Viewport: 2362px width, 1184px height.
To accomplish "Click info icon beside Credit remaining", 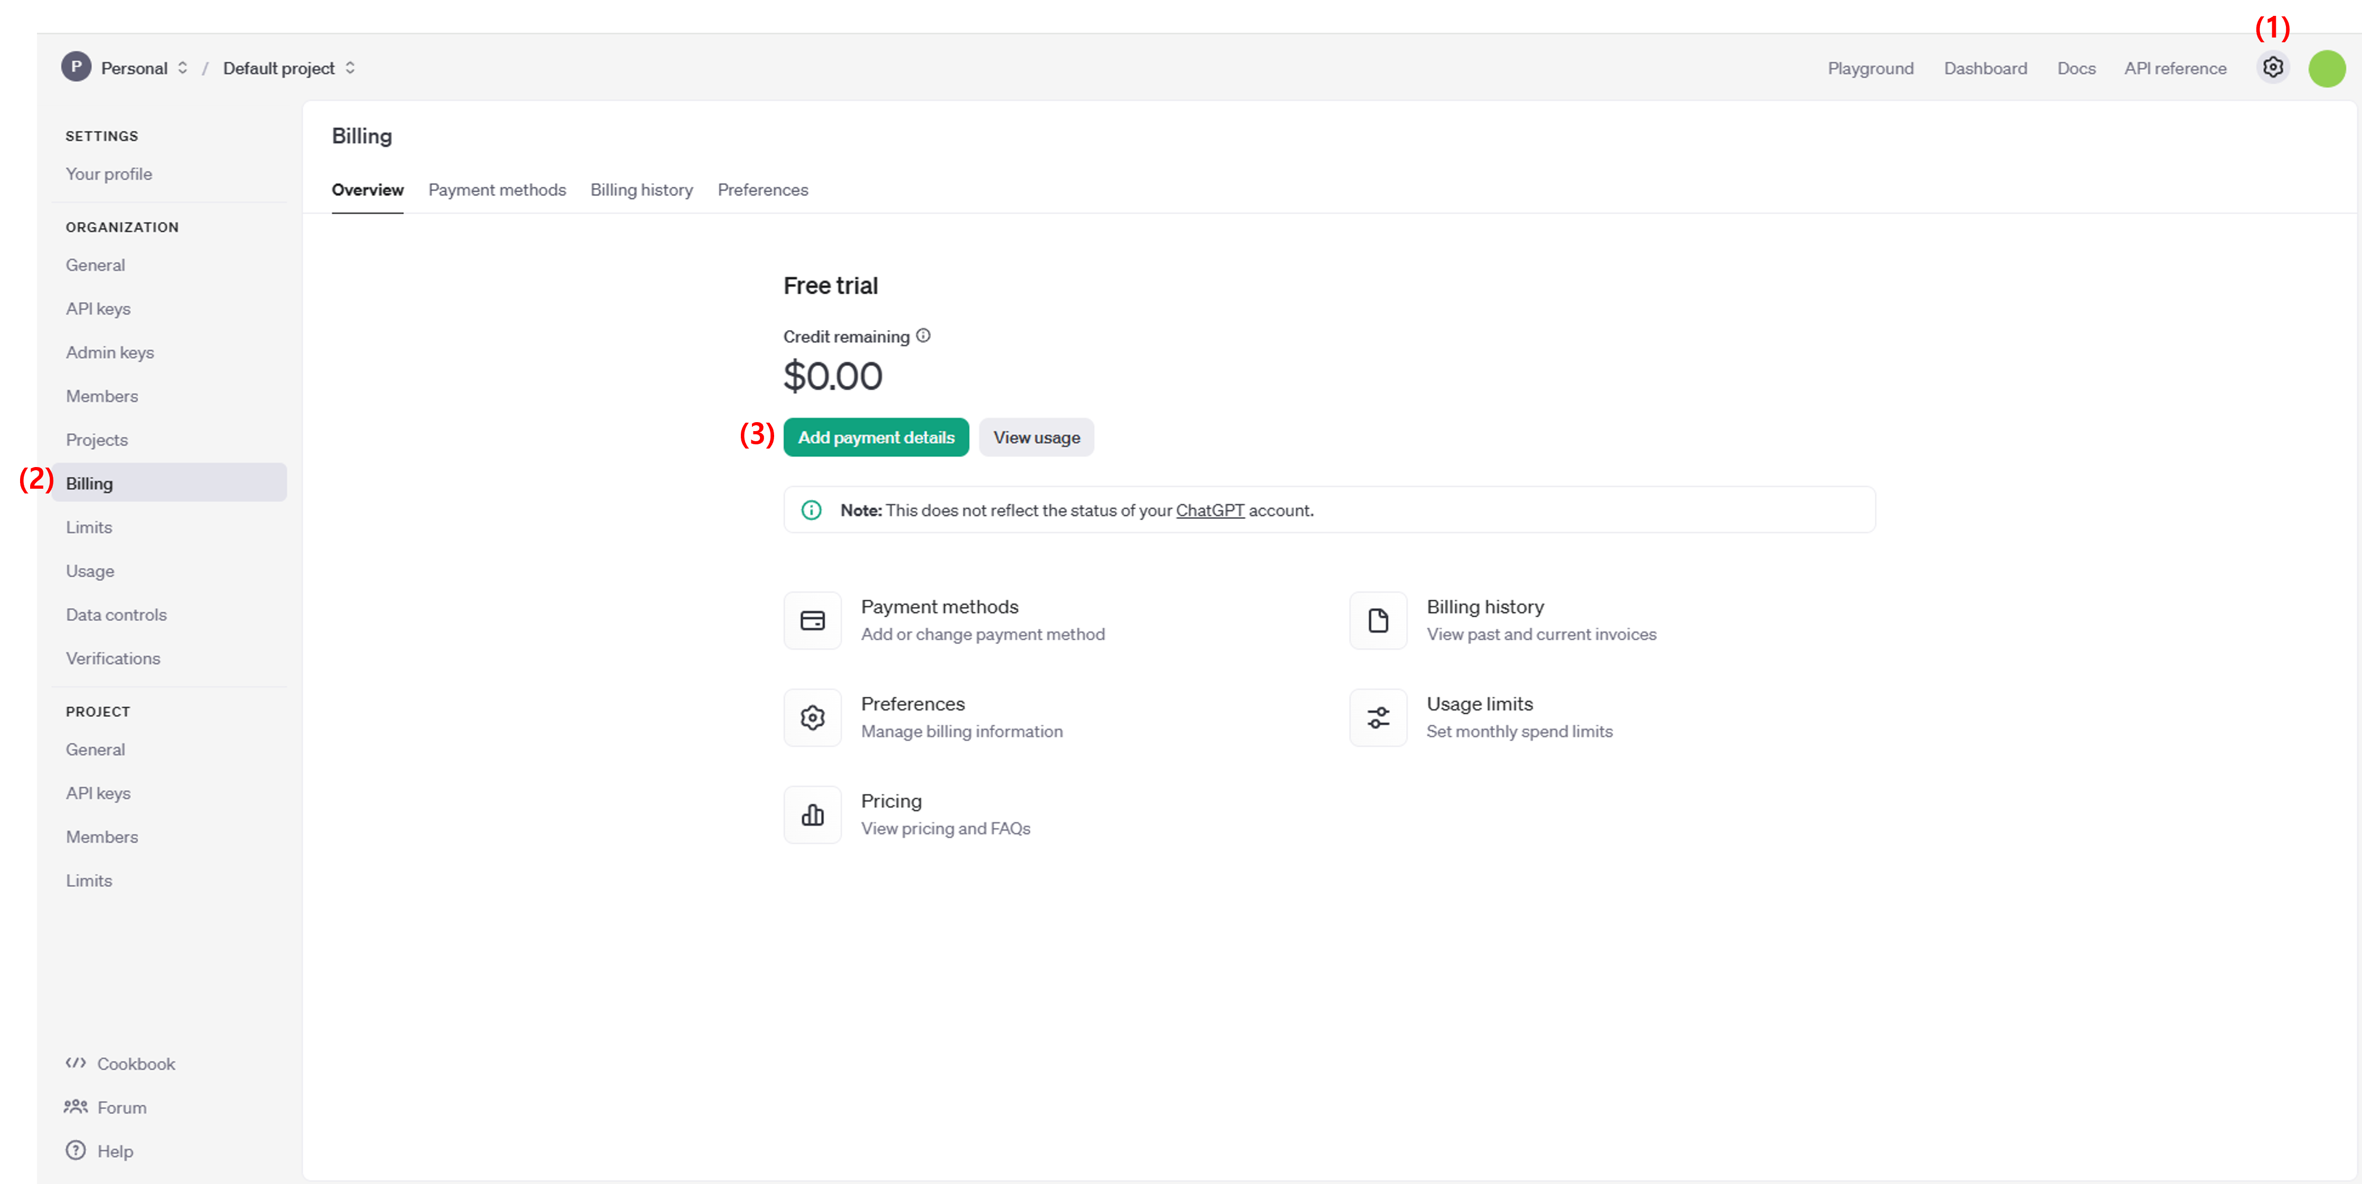I will pos(923,335).
